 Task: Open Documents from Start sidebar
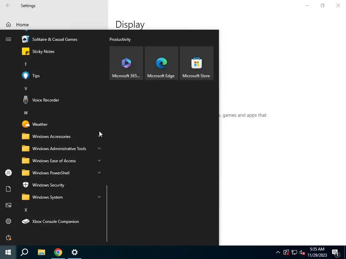8,189
